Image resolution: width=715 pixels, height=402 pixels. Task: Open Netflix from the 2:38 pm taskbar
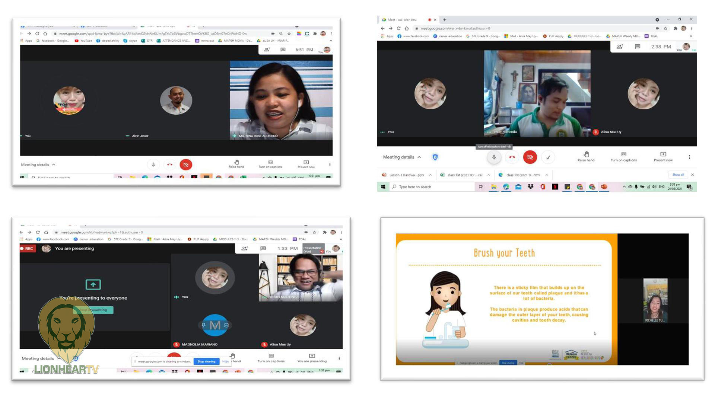(555, 187)
